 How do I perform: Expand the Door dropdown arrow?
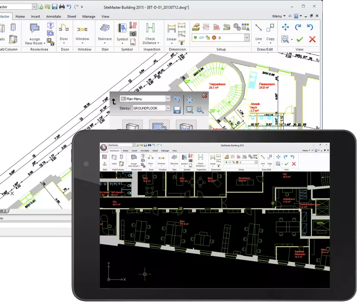64,43
